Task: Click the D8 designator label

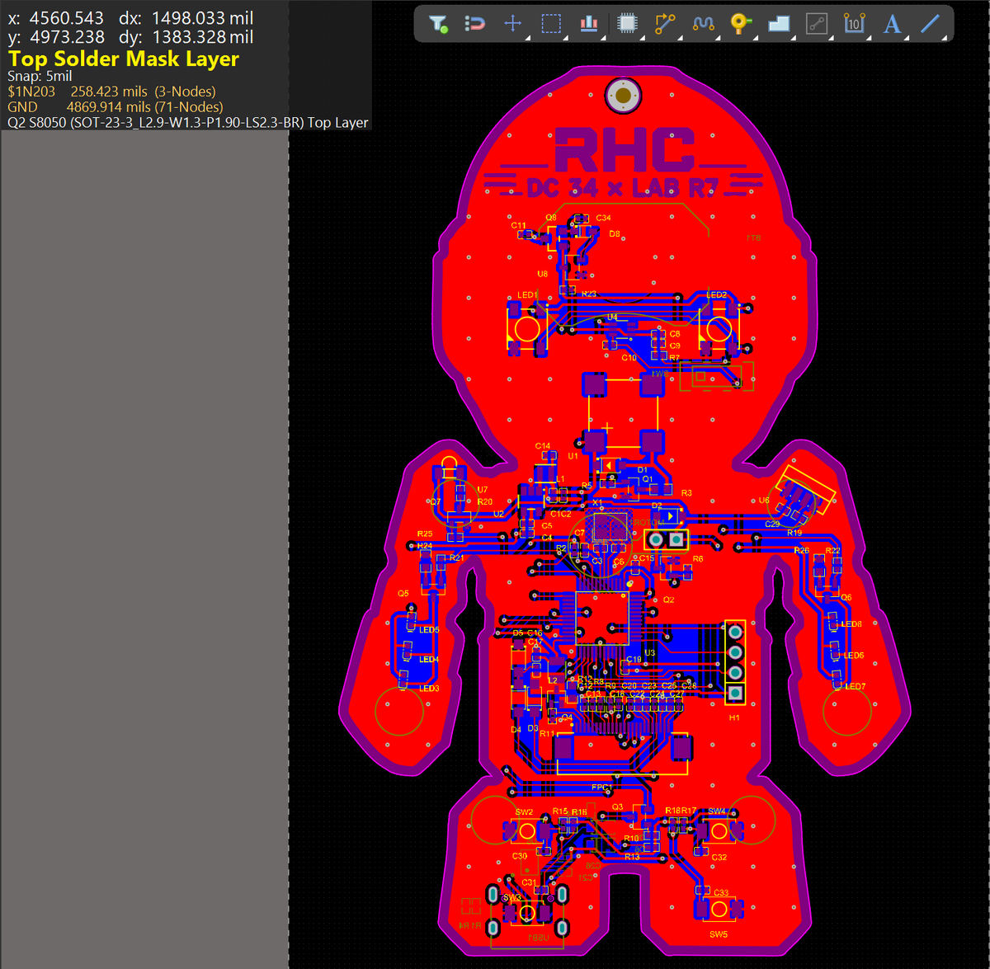Action: click(615, 234)
